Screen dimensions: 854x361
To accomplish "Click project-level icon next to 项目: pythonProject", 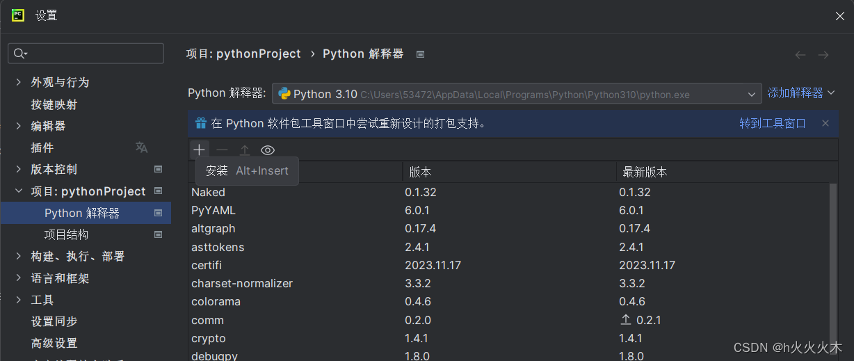I will tap(158, 191).
